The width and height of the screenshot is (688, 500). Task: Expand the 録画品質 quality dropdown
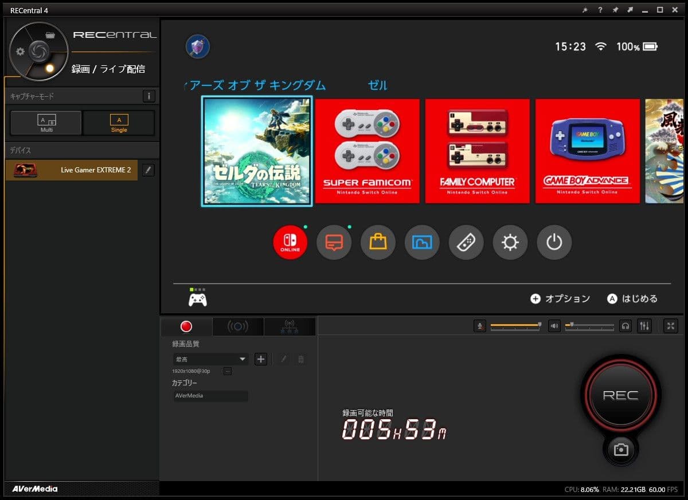210,359
